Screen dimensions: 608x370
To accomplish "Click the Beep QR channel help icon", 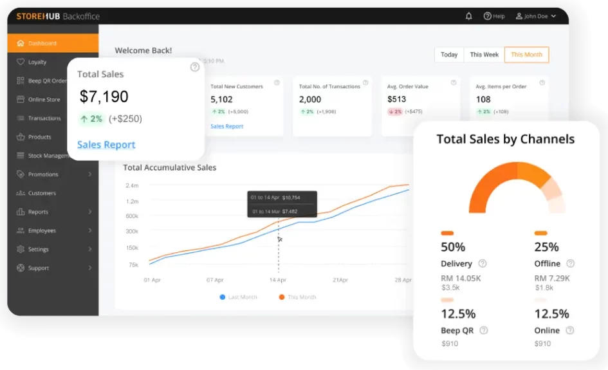I will click(x=484, y=331).
